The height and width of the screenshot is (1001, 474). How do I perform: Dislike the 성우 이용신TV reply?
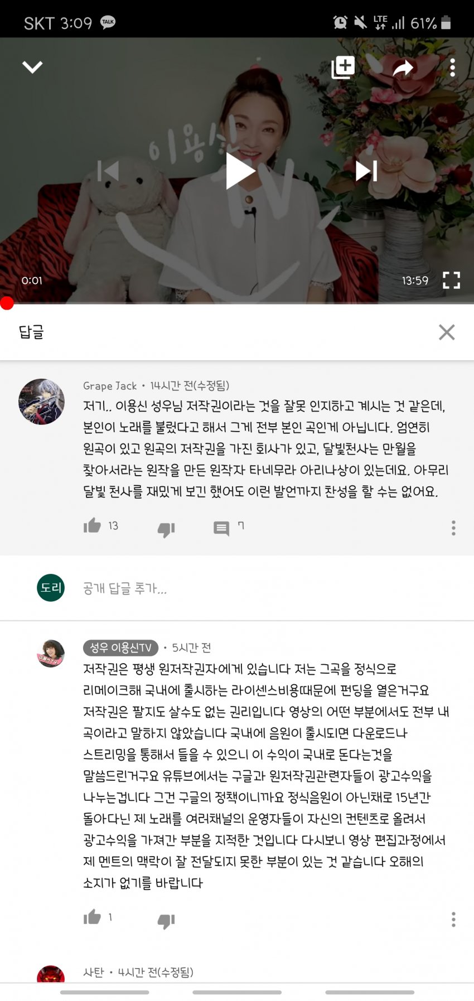[166, 921]
